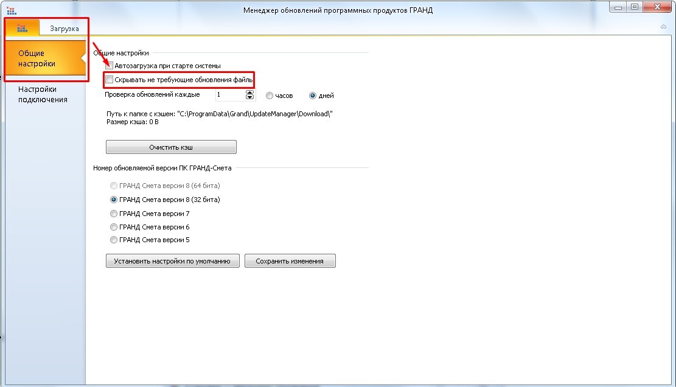Increase the update interval with up arrow

tap(249, 92)
